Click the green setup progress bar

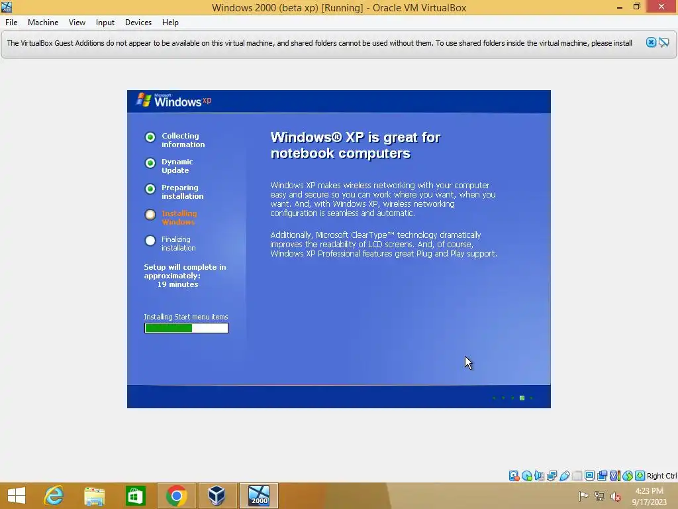tap(186, 328)
